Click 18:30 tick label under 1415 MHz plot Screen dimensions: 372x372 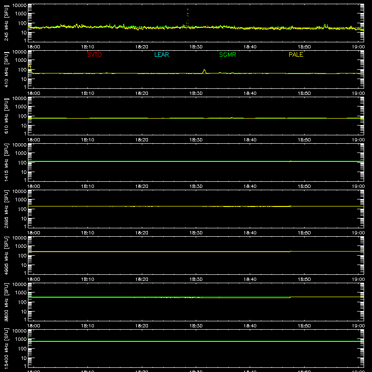[x=196, y=186]
